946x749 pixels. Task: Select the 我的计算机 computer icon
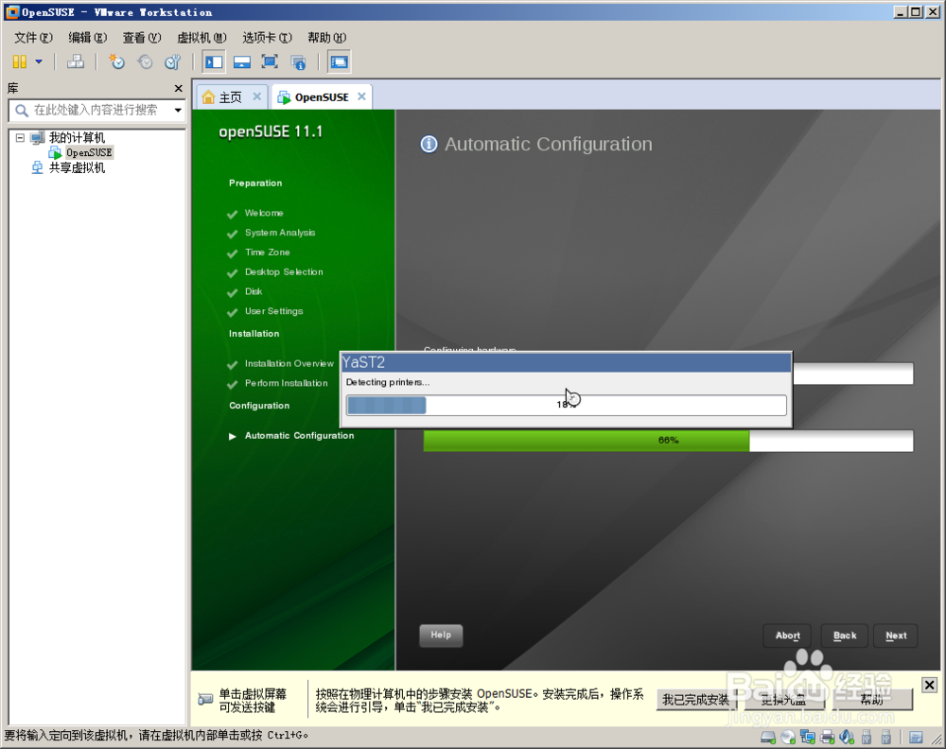(38, 137)
